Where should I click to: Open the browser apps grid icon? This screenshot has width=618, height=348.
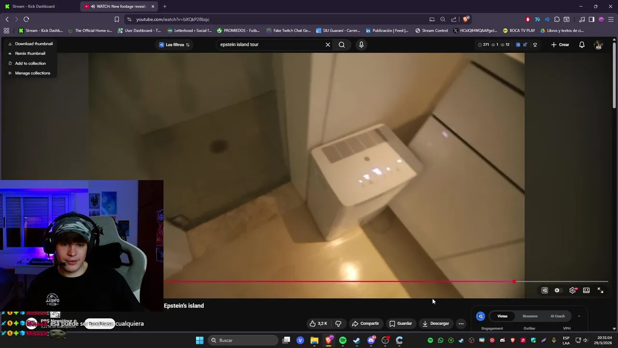pyautogui.click(x=6, y=30)
